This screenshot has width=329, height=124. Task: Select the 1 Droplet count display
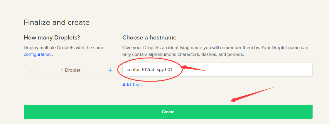70,70
